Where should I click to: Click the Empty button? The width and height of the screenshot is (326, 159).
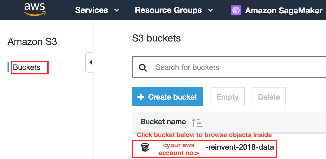[x=227, y=97]
